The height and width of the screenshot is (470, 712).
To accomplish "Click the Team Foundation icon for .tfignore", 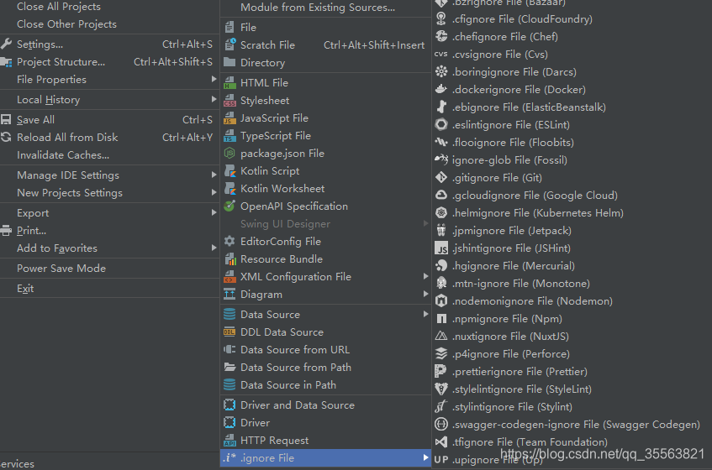I will click(441, 442).
